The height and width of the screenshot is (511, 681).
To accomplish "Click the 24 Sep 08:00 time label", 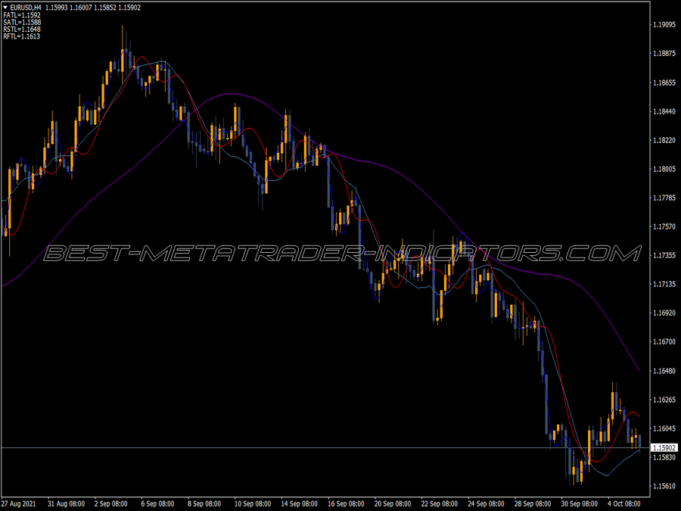I will [x=486, y=503].
